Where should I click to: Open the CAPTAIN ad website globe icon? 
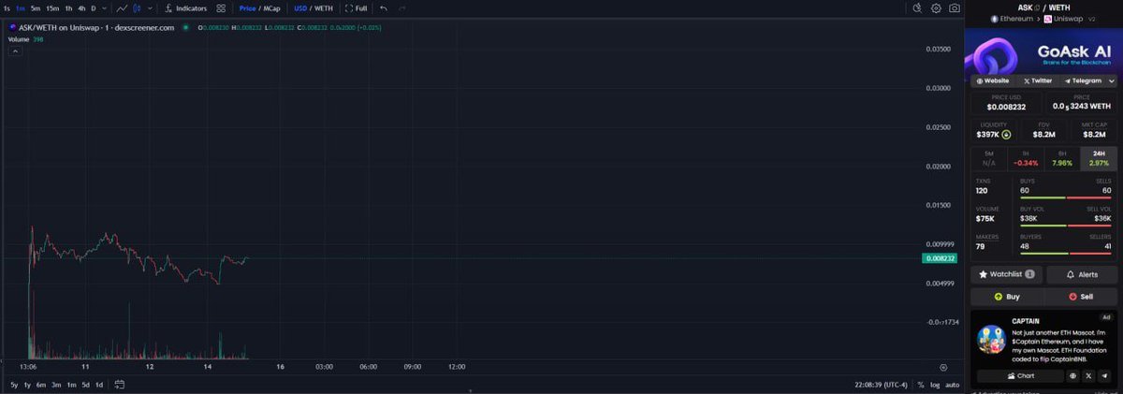tap(1073, 375)
